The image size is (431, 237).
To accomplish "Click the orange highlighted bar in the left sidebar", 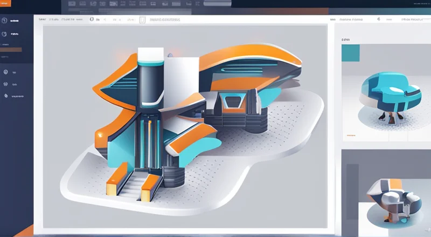I will 11,50.
